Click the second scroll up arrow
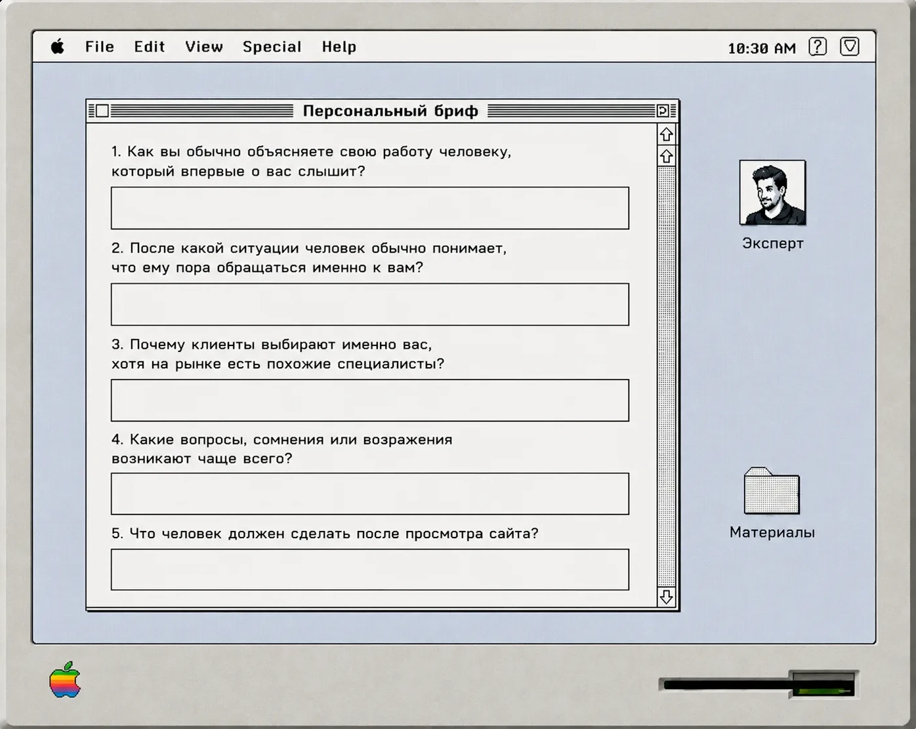 666,157
